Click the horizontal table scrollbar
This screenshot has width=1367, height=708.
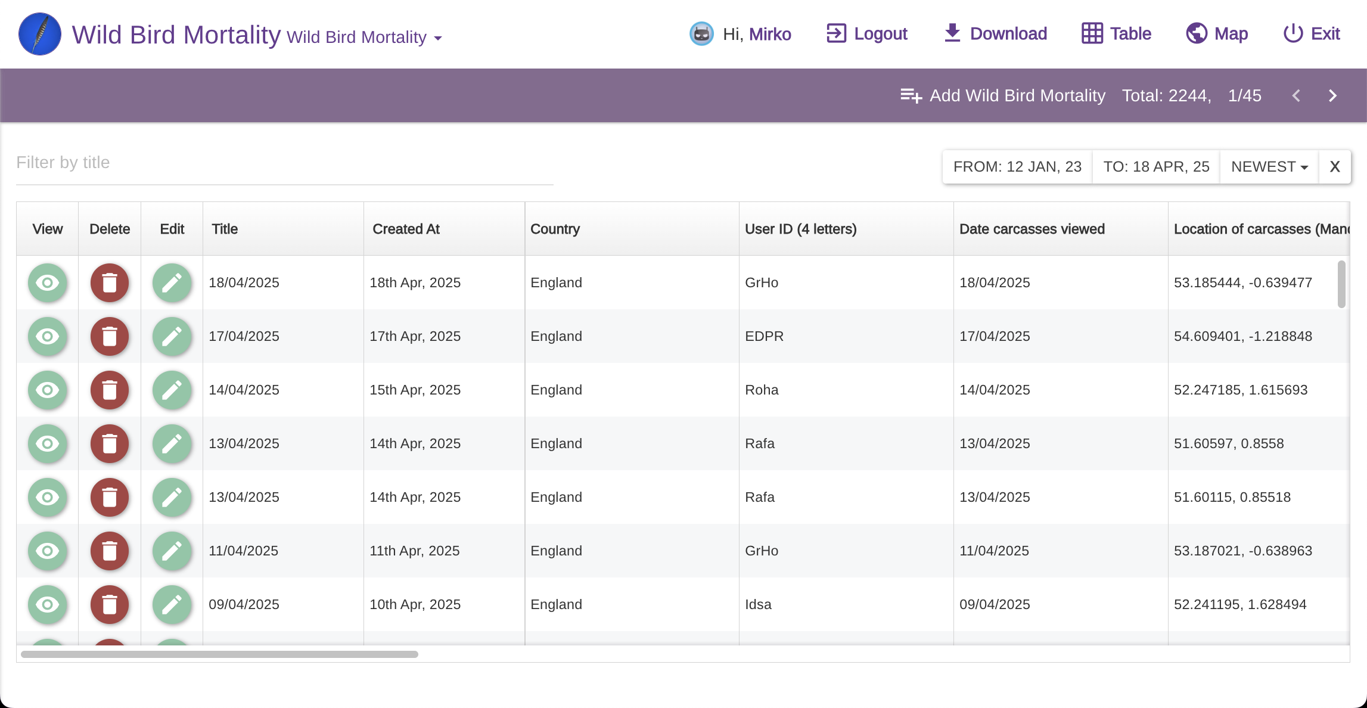[x=219, y=654]
